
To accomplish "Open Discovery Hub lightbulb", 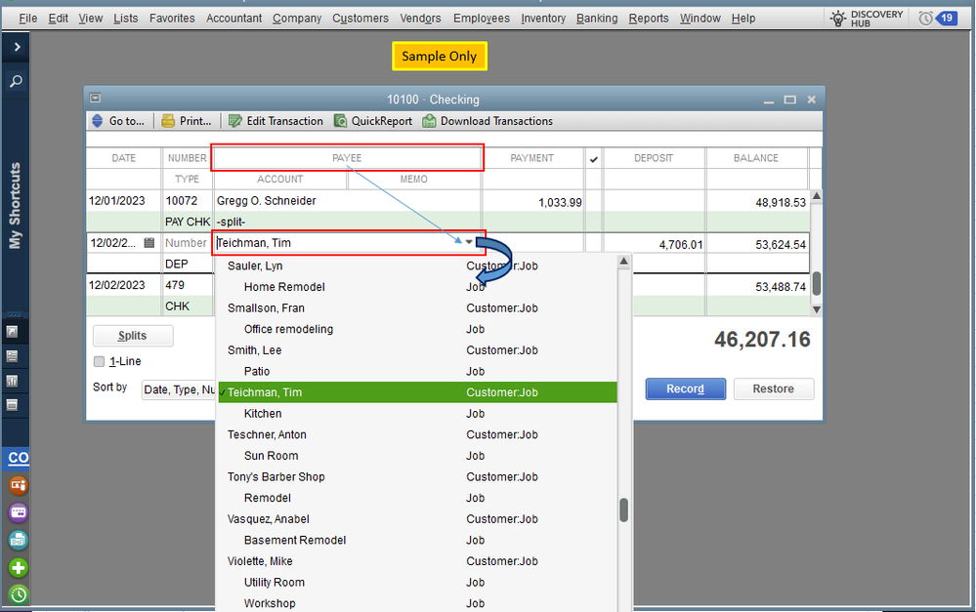I will click(x=838, y=19).
